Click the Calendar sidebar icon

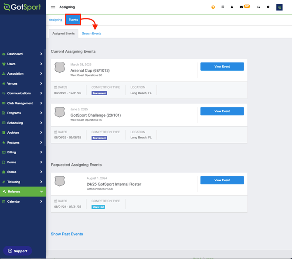(4, 201)
